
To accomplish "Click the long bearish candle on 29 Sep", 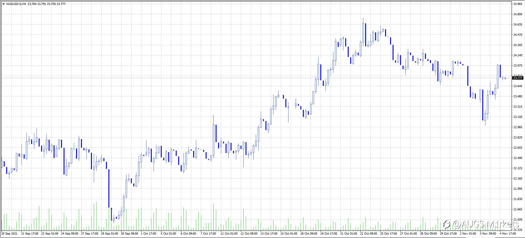I will [x=109, y=188].
